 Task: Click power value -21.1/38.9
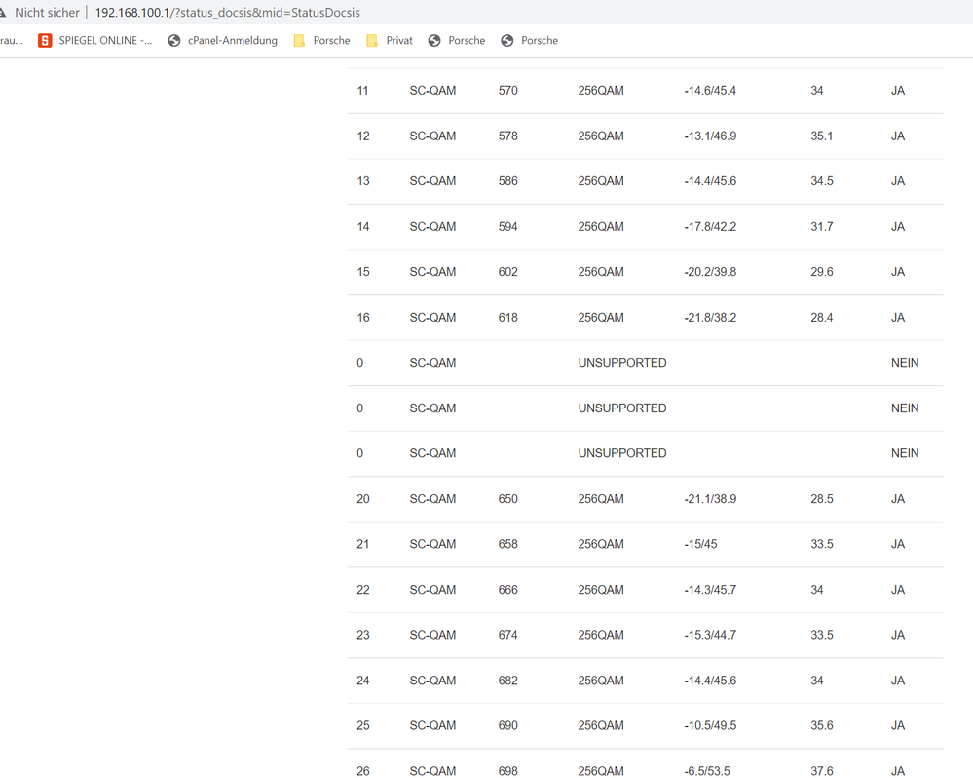click(710, 498)
